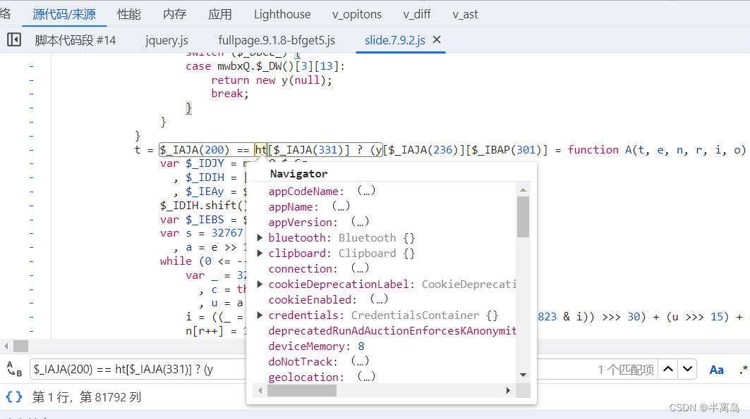Click editor horizontal scrollbar thumb
750x419 pixels.
[20, 346]
